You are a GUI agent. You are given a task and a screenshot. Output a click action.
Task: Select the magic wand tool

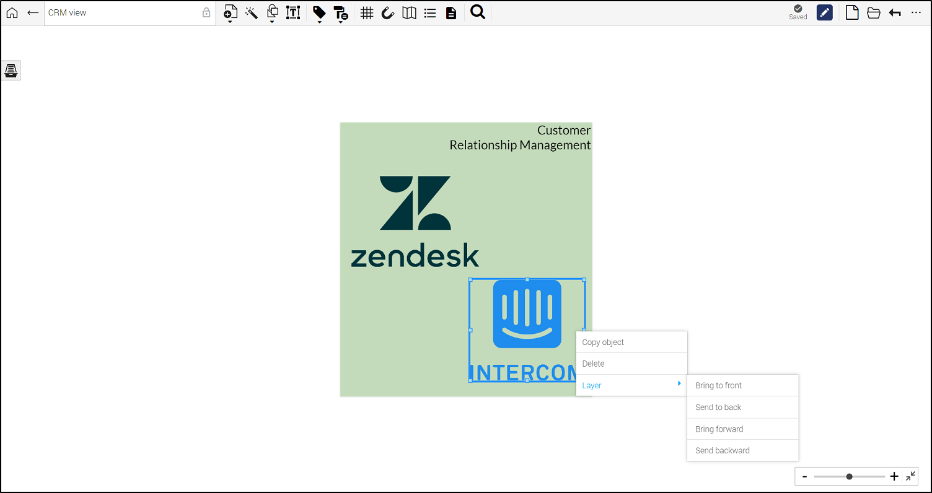pyautogui.click(x=251, y=12)
